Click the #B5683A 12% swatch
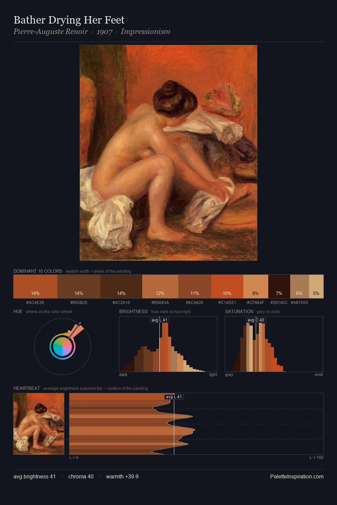 (x=160, y=287)
